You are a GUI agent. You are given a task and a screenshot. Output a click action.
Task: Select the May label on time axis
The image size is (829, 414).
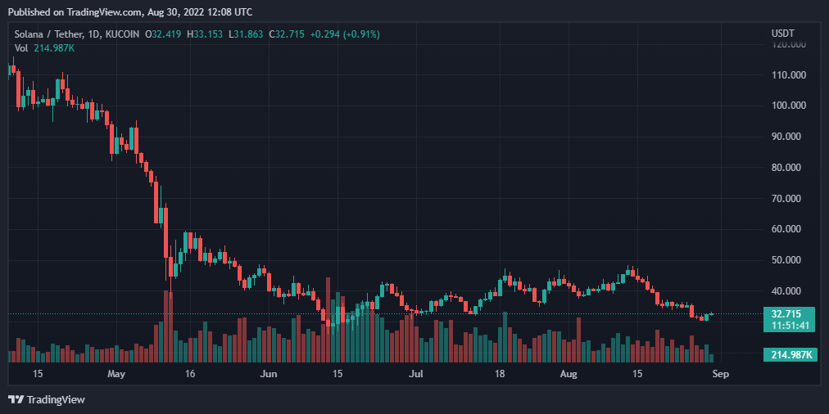pyautogui.click(x=116, y=374)
